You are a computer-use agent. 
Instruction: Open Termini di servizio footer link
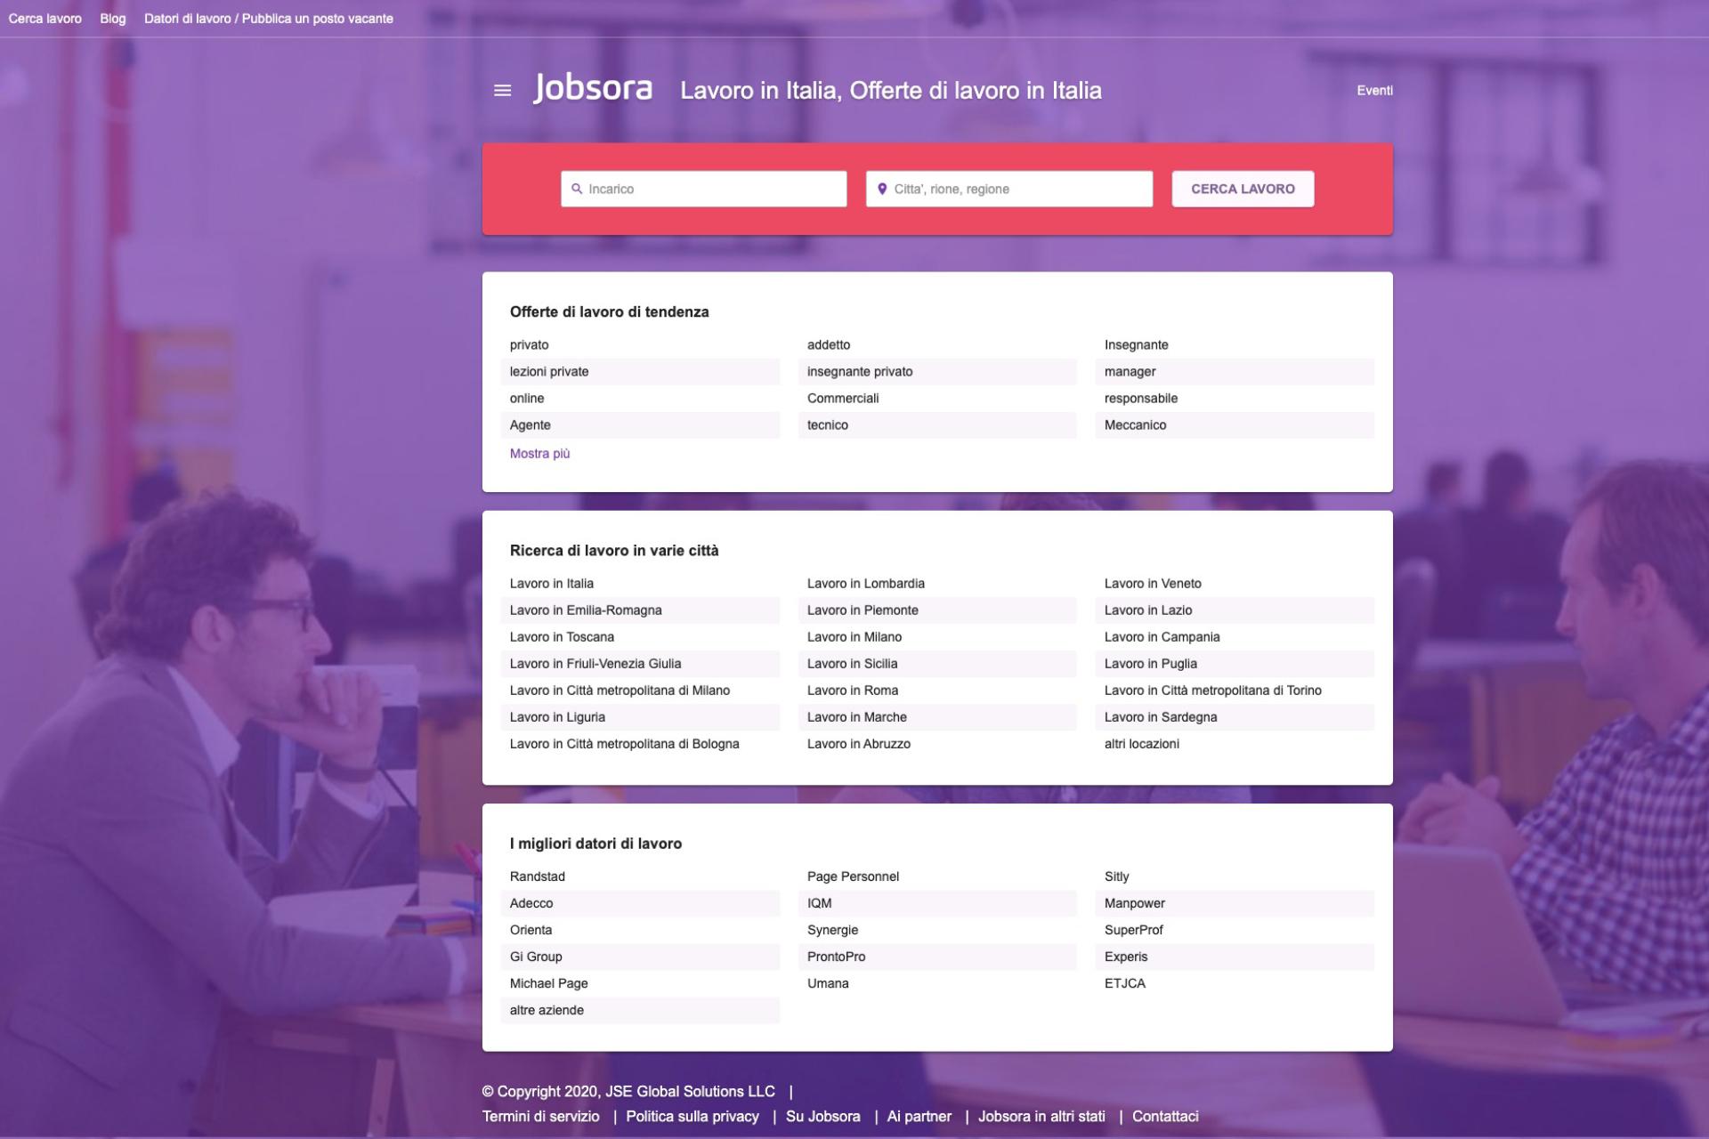click(x=541, y=1117)
